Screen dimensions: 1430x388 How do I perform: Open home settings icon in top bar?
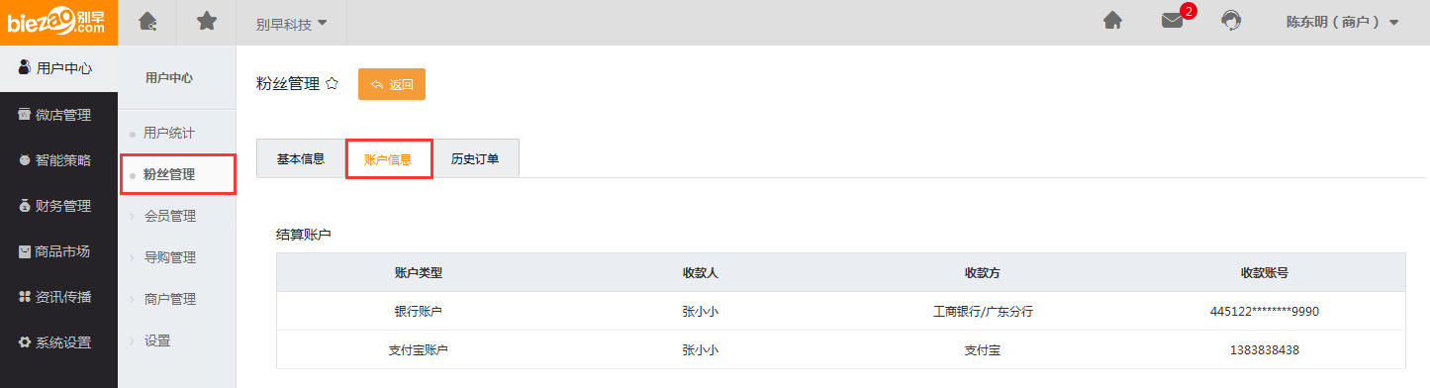click(x=147, y=21)
